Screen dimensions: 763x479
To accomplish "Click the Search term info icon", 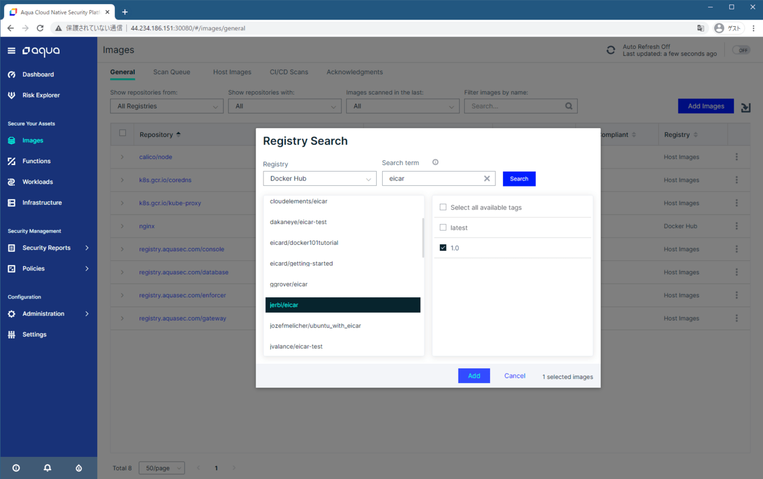I will point(435,163).
